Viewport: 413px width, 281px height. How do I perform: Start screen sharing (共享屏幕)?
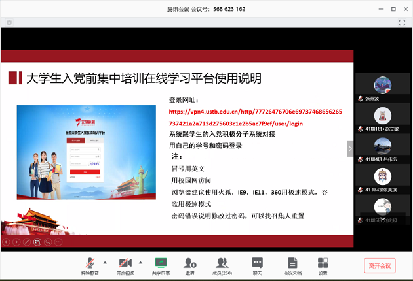[x=161, y=263]
